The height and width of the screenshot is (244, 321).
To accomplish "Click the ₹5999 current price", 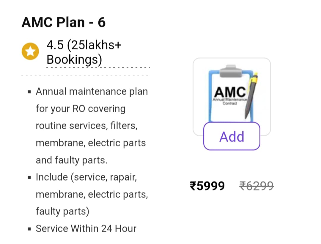I will [207, 186].
